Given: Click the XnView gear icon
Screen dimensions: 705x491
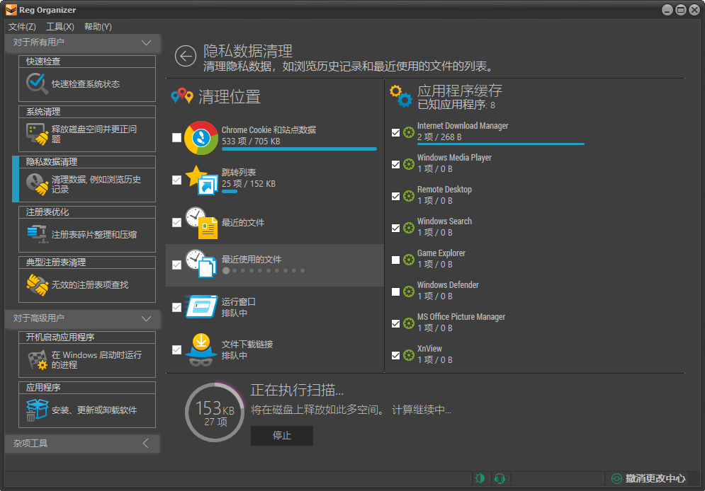Looking at the screenshot, I should click(409, 355).
